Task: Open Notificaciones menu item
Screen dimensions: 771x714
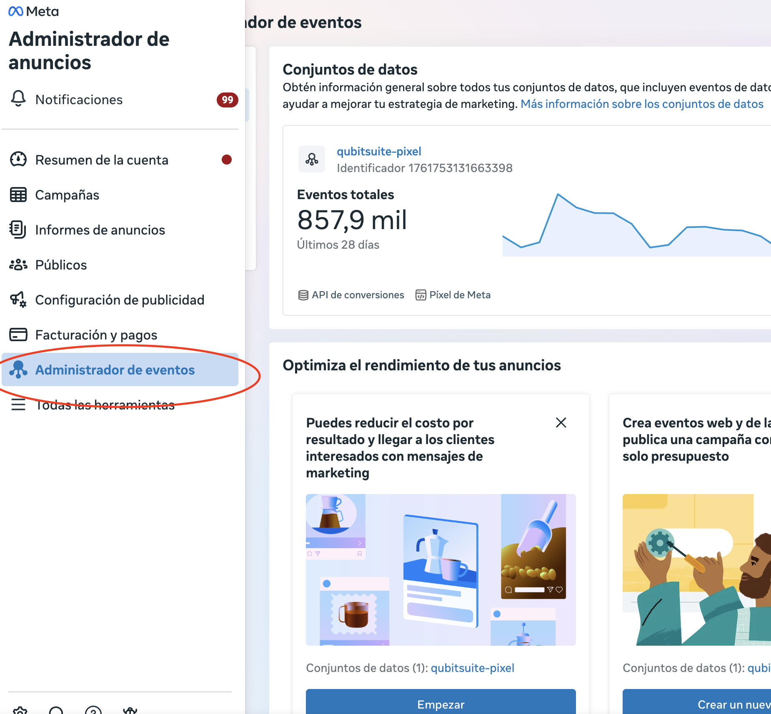Action: [120, 100]
